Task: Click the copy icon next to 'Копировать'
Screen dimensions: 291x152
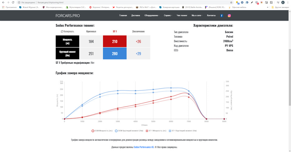Action: 62,32
